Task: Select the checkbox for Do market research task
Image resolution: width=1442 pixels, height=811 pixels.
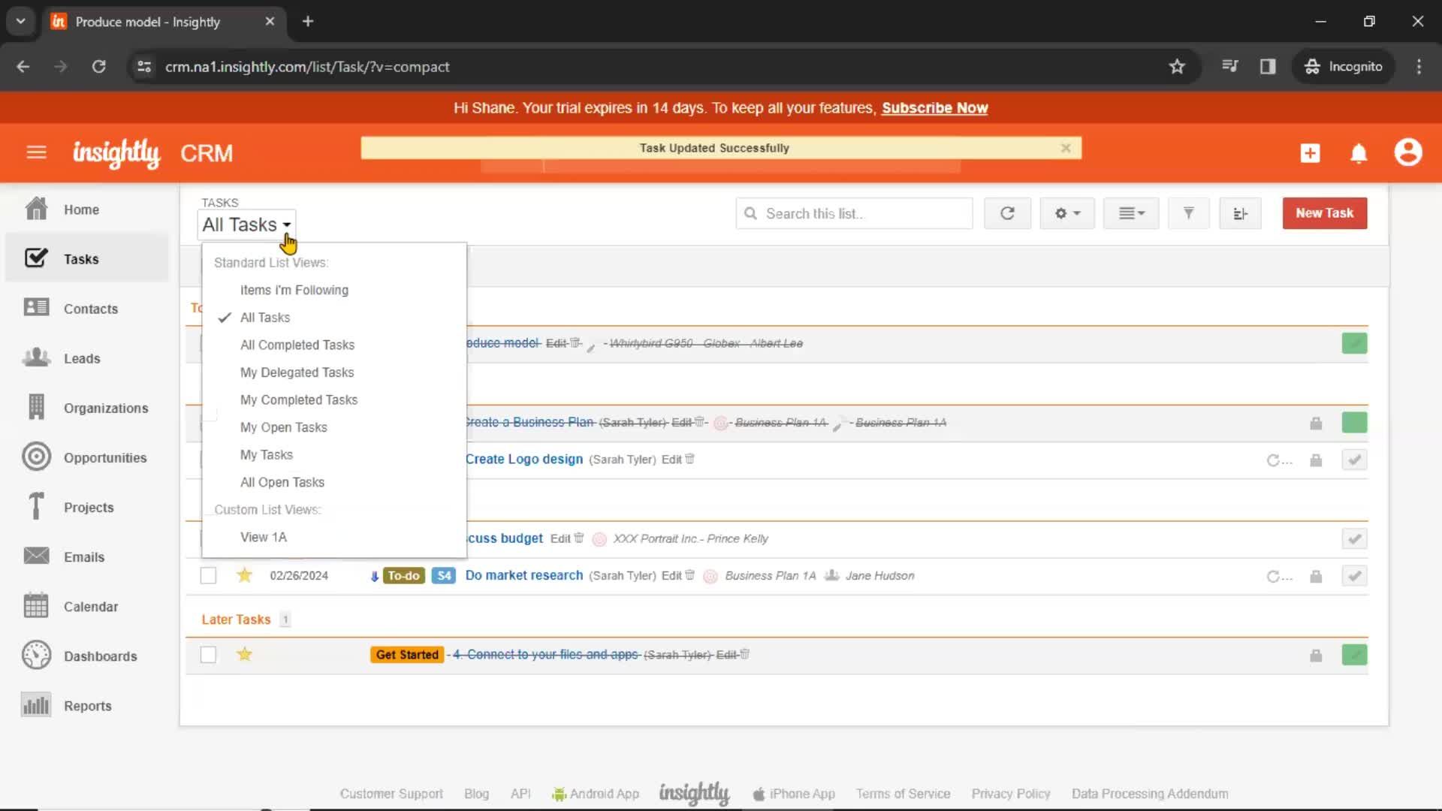Action: [x=208, y=575]
